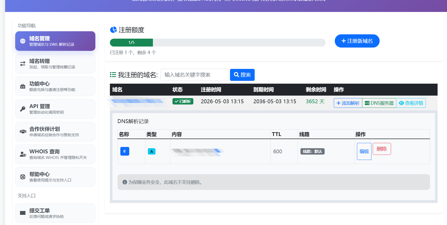Viewport: 447px width, 225px height.
Task: Click the 状态 column header
Action: [178, 89]
